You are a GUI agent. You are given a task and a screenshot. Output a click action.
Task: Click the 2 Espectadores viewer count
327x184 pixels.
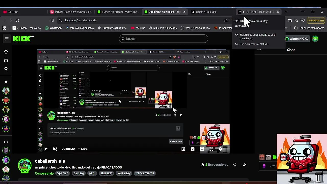(215, 165)
